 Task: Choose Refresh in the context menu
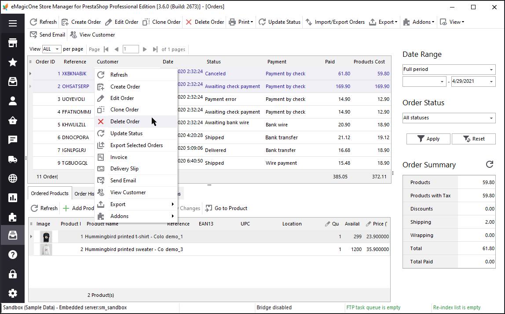pos(136,75)
